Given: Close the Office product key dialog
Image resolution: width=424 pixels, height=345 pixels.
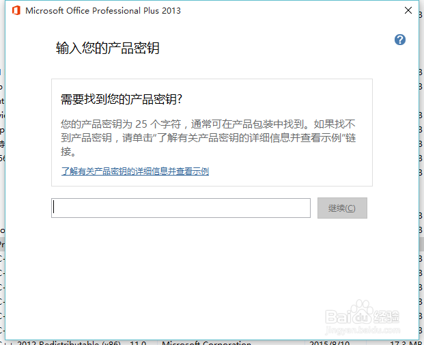Looking at the screenshot, I should click(408, 10).
